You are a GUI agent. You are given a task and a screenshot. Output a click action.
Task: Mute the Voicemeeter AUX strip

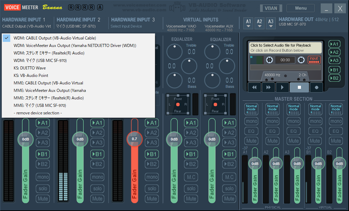(x=229, y=198)
